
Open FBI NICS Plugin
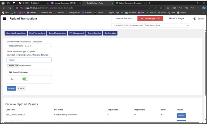(176, 19)
